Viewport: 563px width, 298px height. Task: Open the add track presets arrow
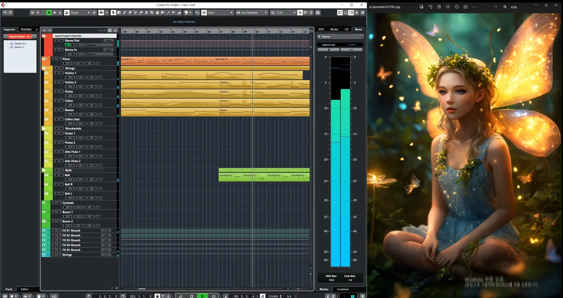coord(50,30)
